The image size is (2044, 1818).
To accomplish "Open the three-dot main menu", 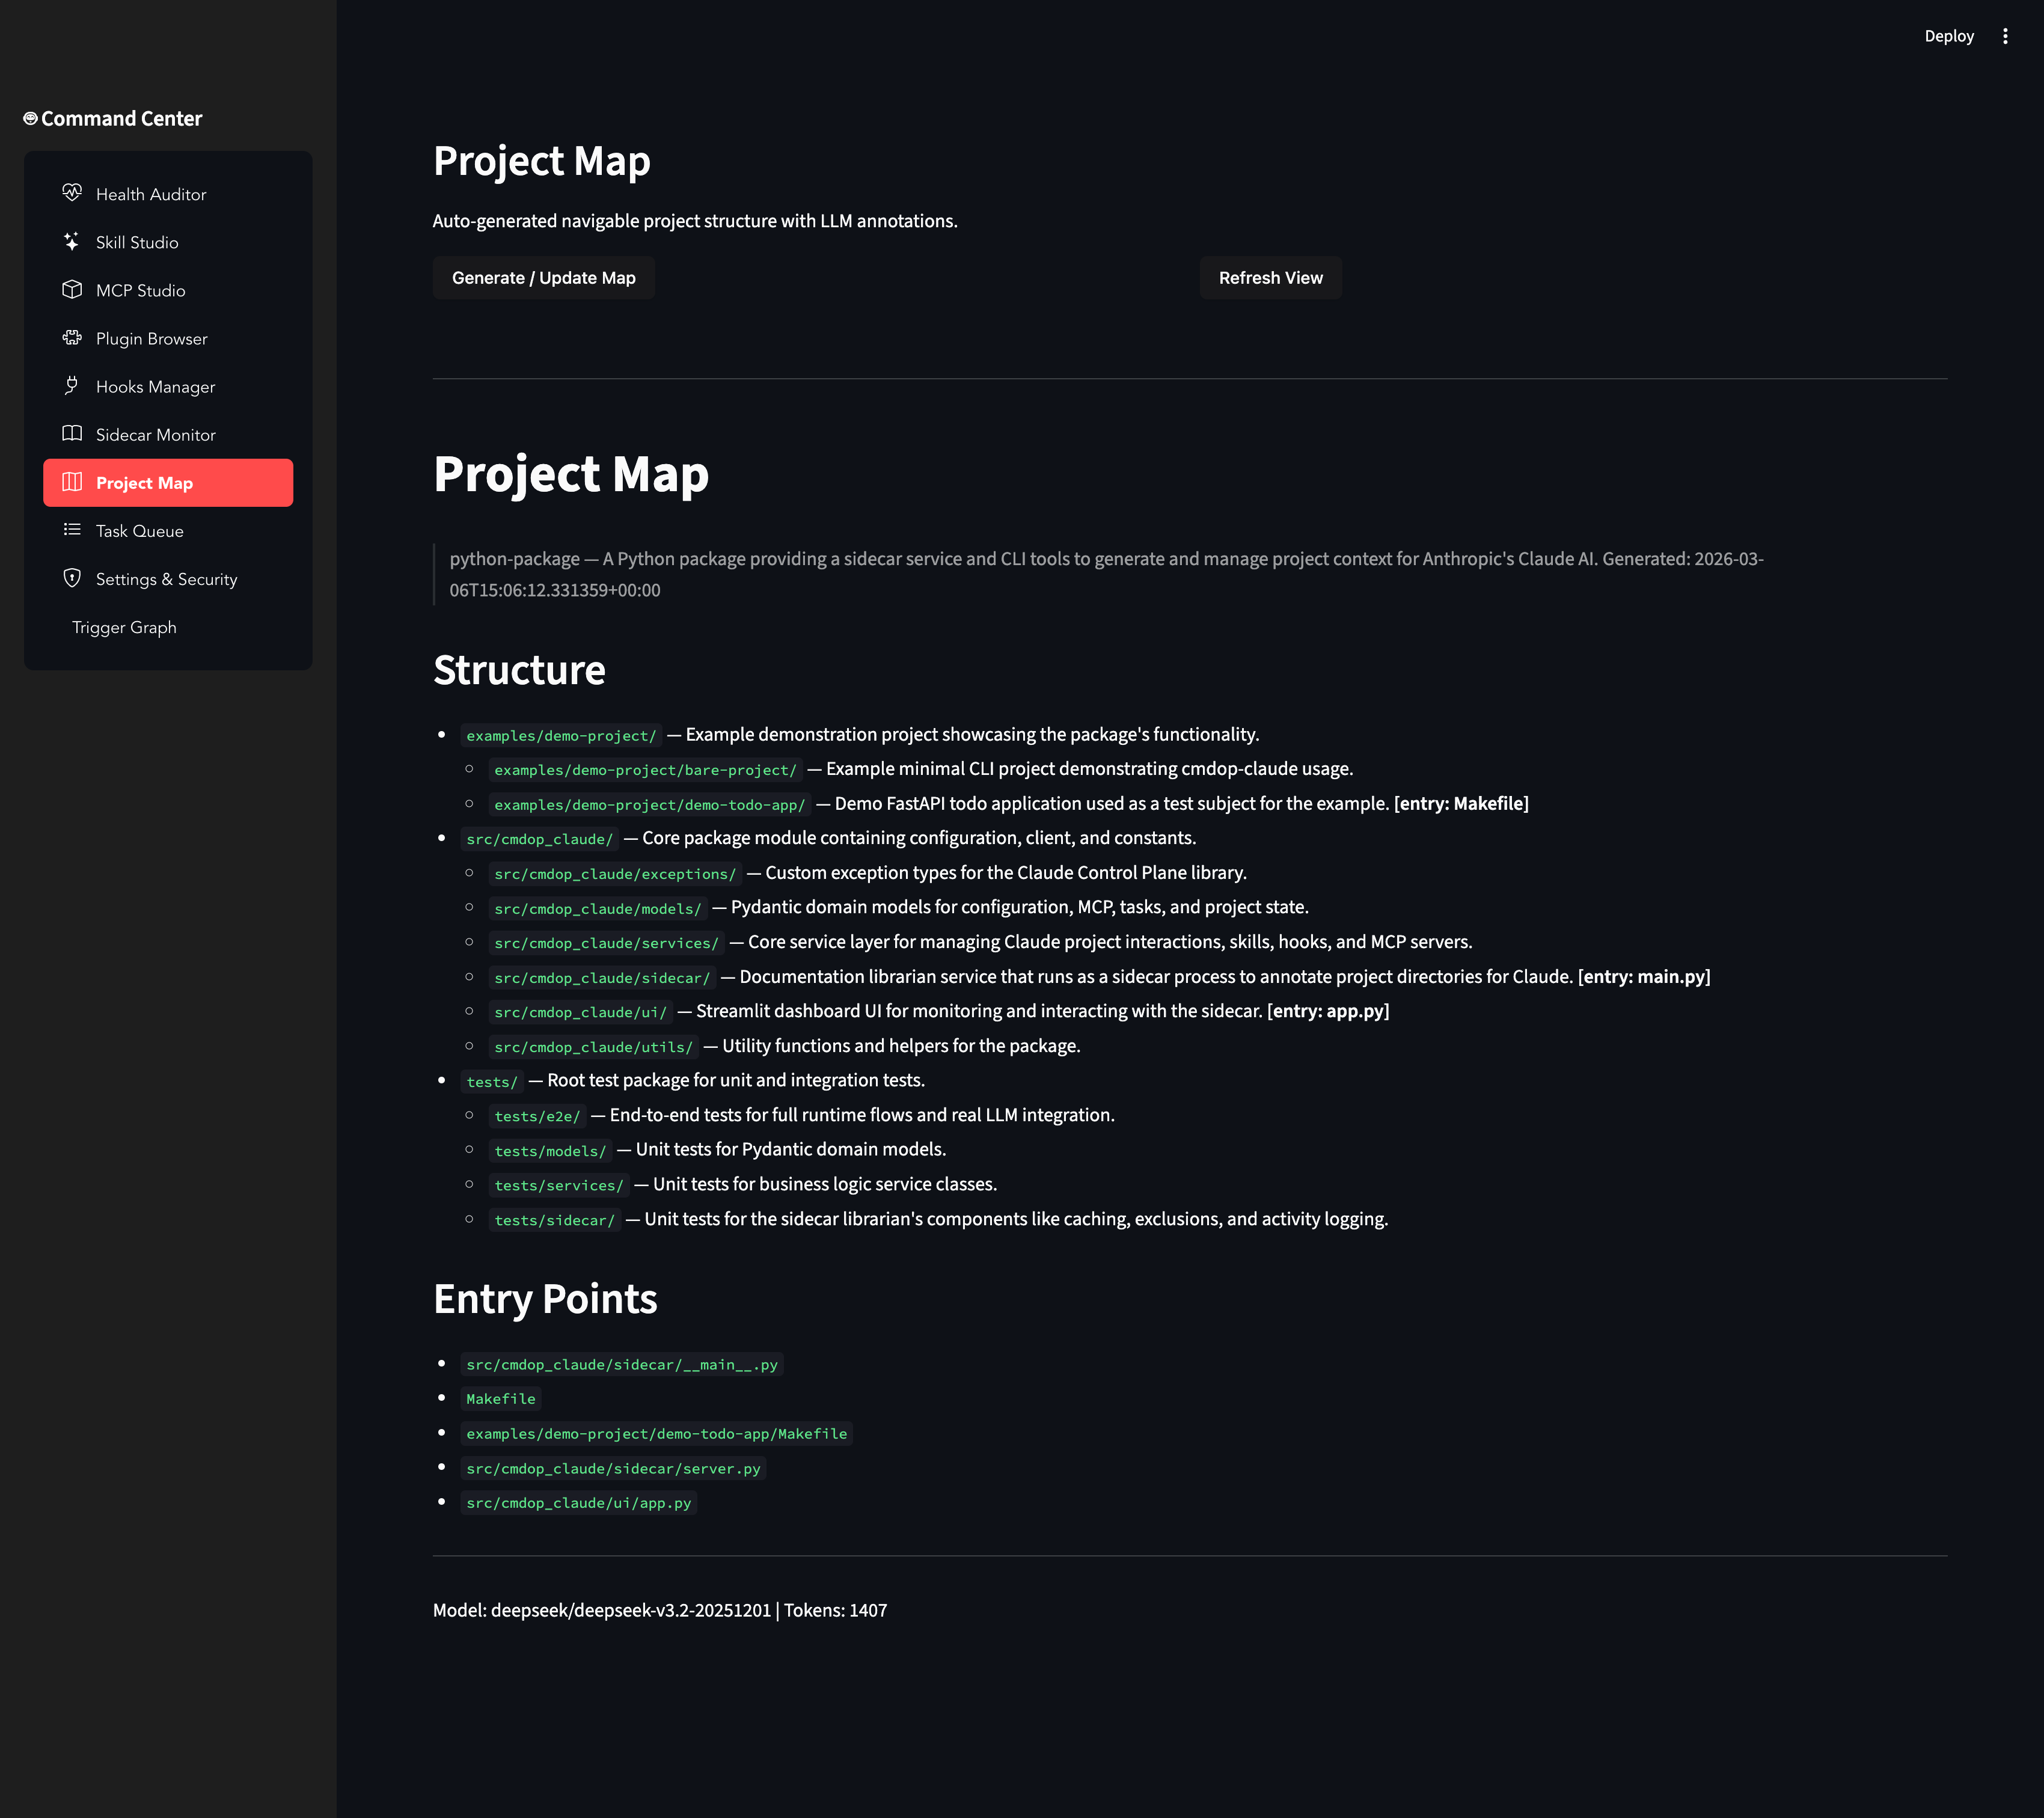I will (x=2005, y=36).
